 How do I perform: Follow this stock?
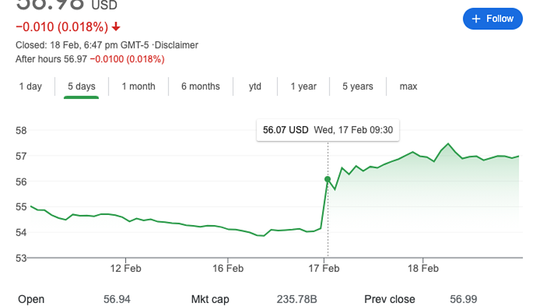click(x=493, y=19)
